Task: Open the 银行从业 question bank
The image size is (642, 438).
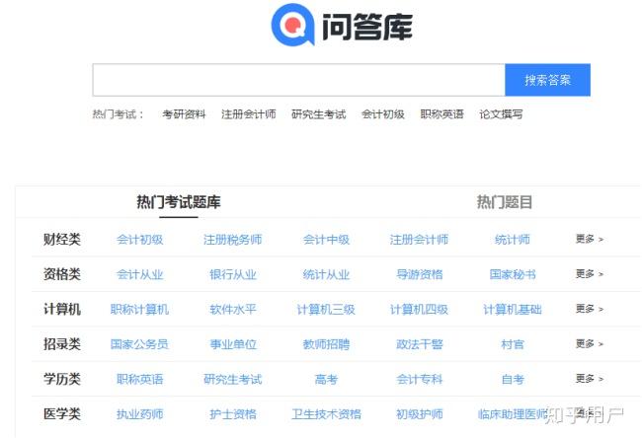Action: click(233, 274)
